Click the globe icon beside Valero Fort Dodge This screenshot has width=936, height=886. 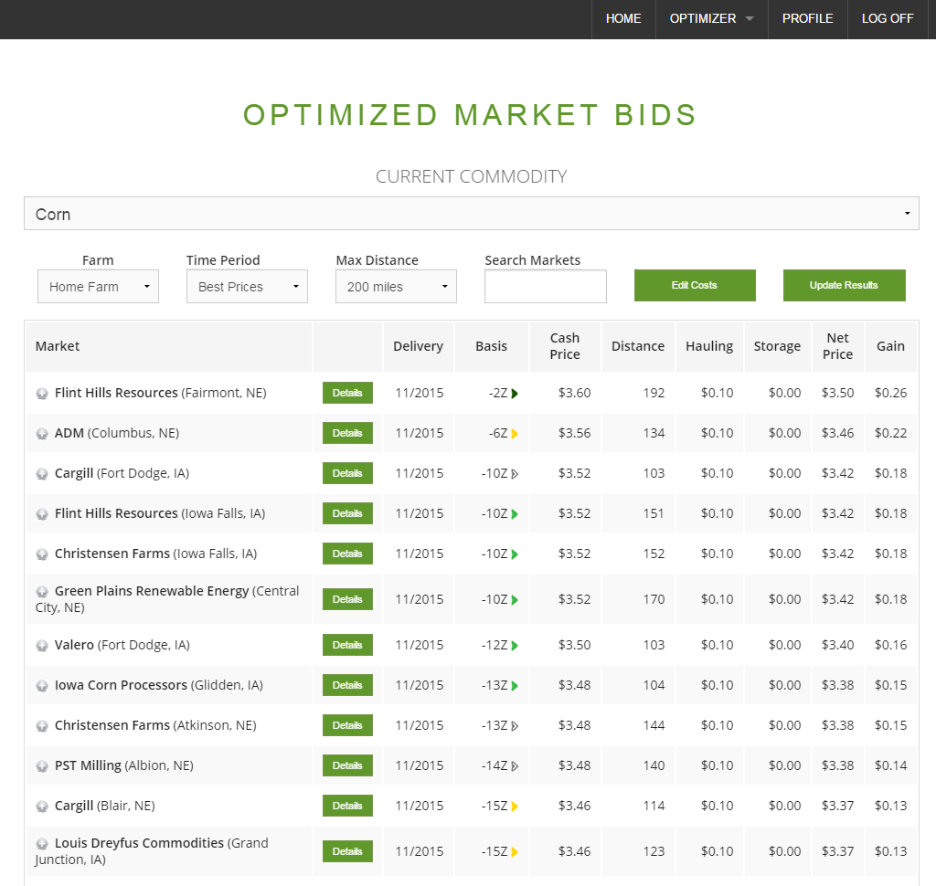42,646
